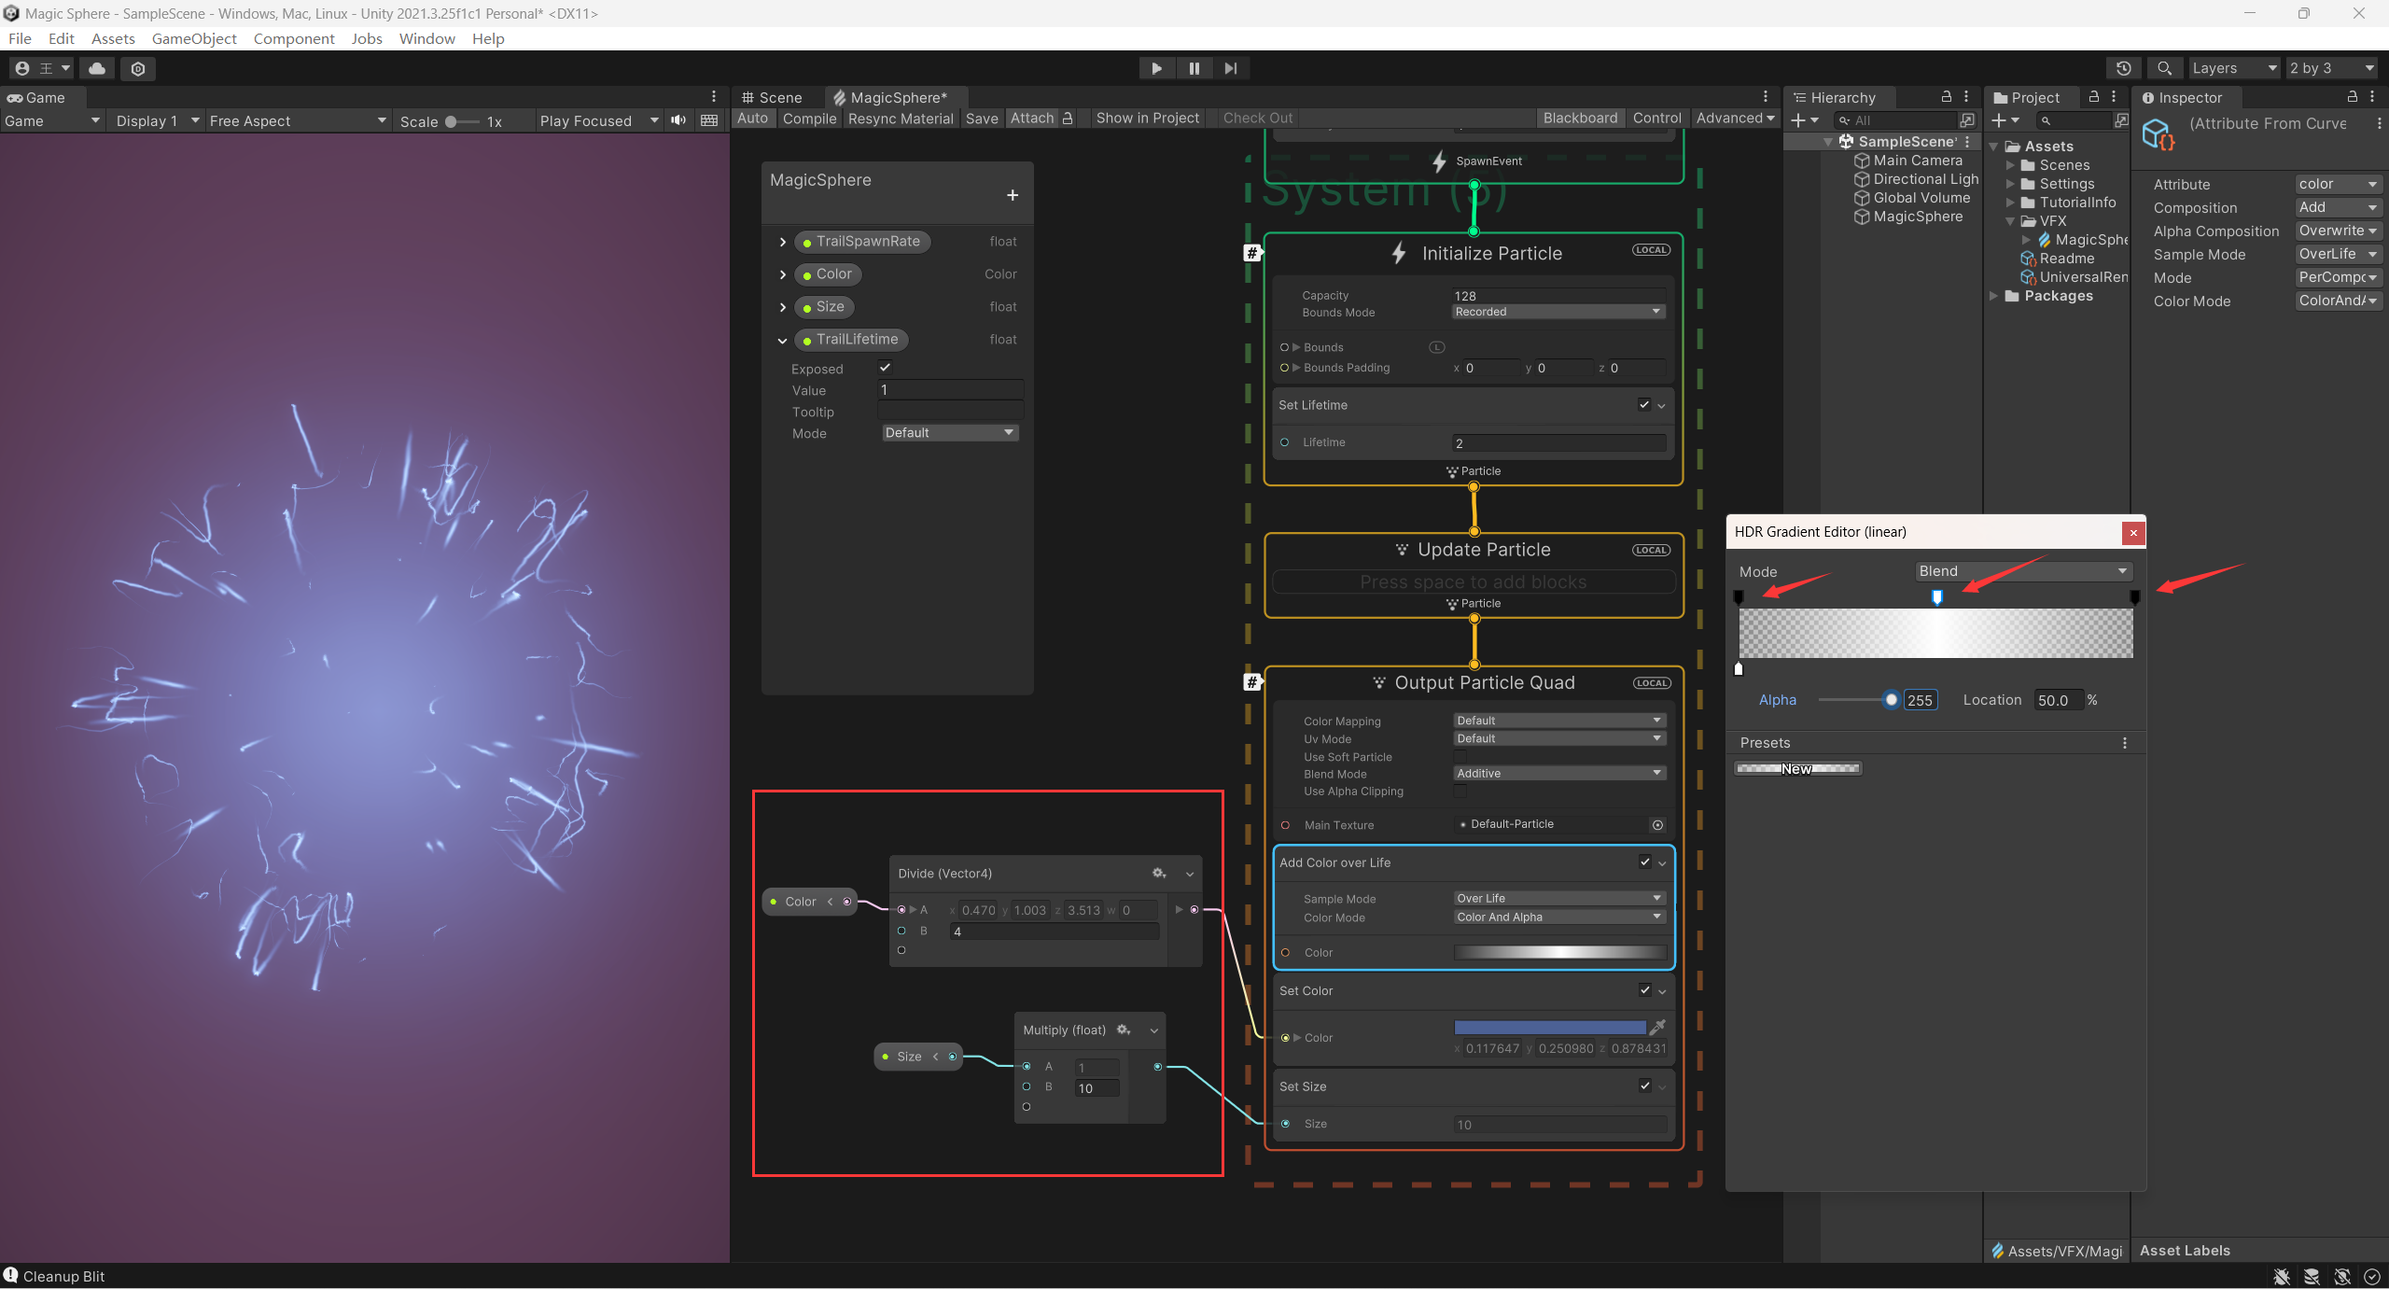Click the Compile button
2389x1289 pixels.
click(809, 119)
